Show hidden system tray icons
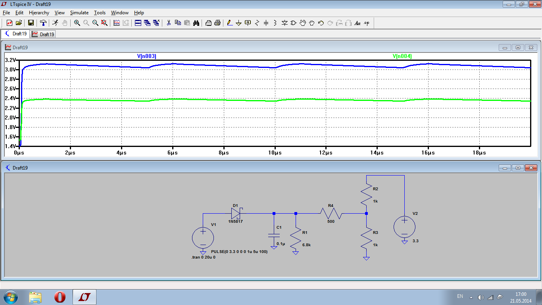Viewport: 542px width, 305px height. pyautogui.click(x=471, y=297)
